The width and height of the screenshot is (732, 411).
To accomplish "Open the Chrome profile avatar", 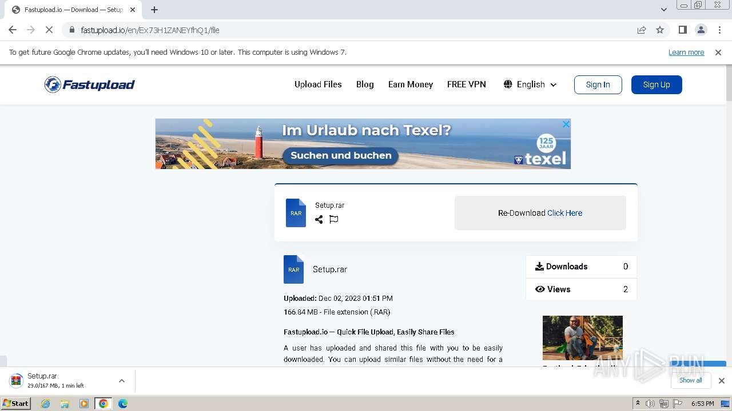I will pos(701,30).
